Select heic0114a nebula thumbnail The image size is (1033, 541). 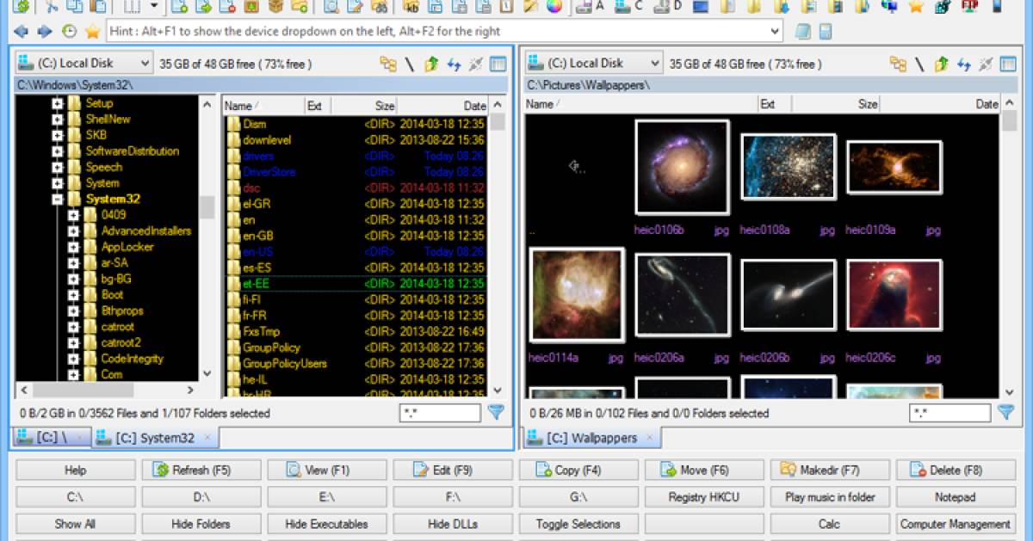[577, 294]
